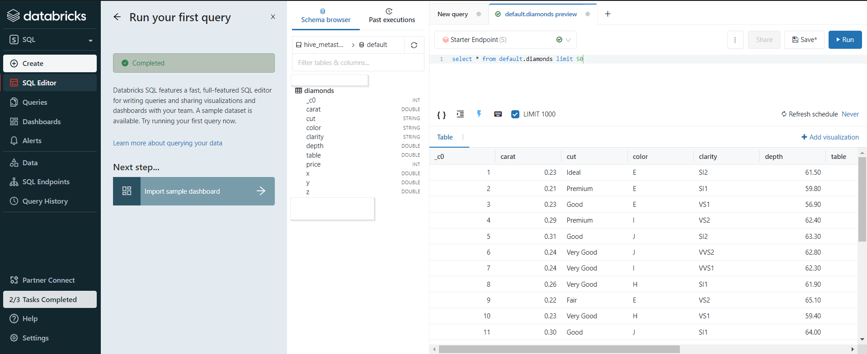Click the vertical scrollbar of results table

point(862,200)
